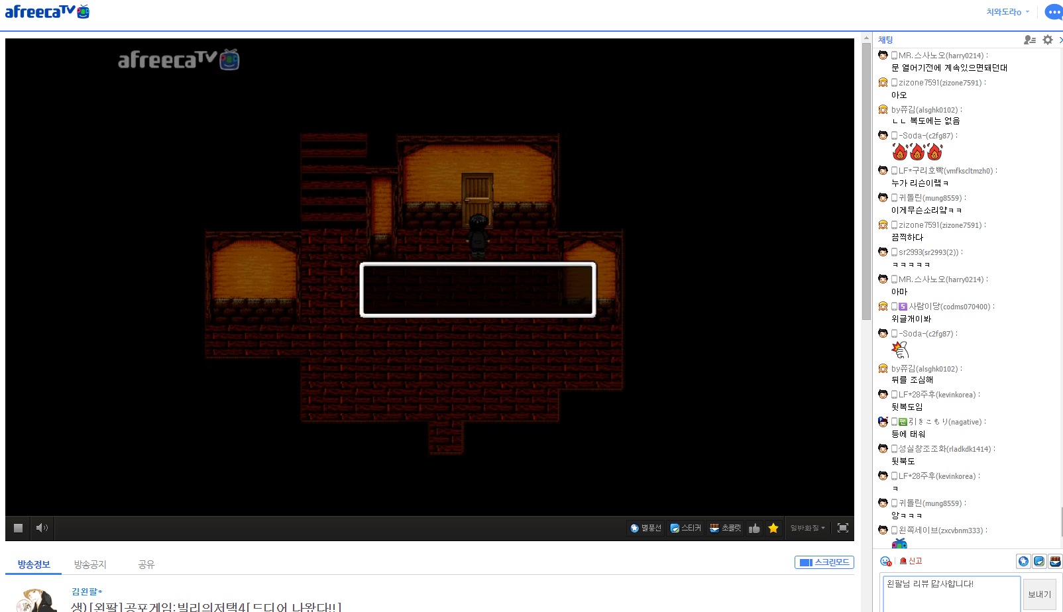The height and width of the screenshot is (612, 1063).
Task: Click user 사람이당(codms070400)
Action: click(x=950, y=307)
